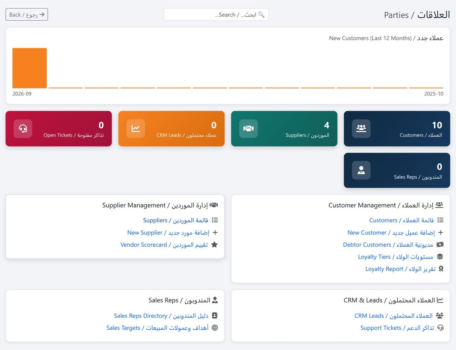Open the Suppliers / الموردون stat card
The width and height of the screenshot is (456, 350).
click(284, 129)
